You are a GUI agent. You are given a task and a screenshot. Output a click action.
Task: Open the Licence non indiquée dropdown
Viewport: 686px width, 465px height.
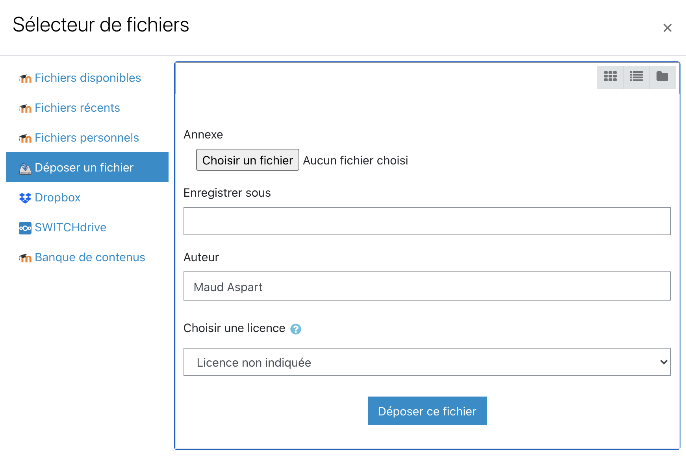[427, 362]
